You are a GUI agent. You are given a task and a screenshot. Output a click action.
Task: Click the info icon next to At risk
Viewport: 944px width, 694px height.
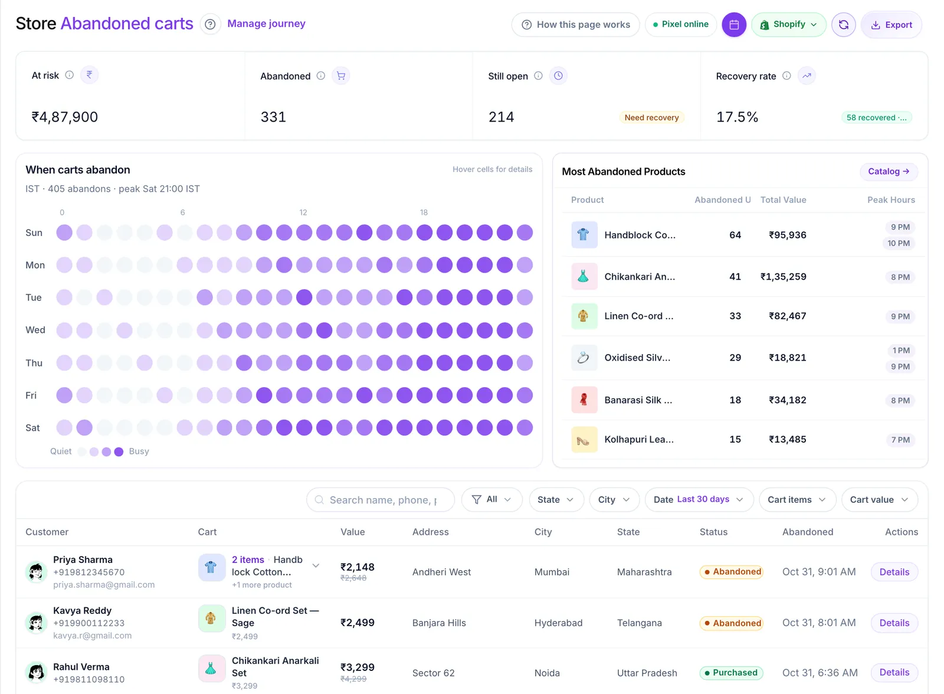pos(70,75)
